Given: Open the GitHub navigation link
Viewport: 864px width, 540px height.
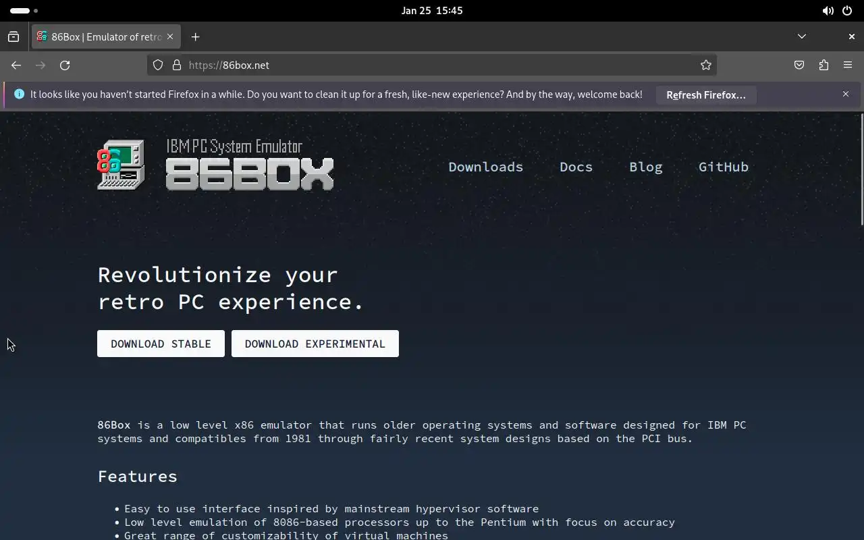Looking at the screenshot, I should coord(724,167).
